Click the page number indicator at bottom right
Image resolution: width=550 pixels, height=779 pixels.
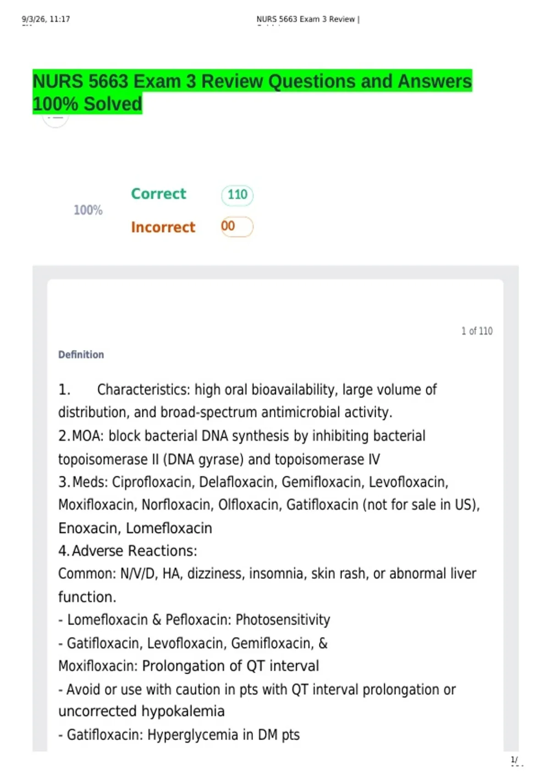(x=515, y=760)
